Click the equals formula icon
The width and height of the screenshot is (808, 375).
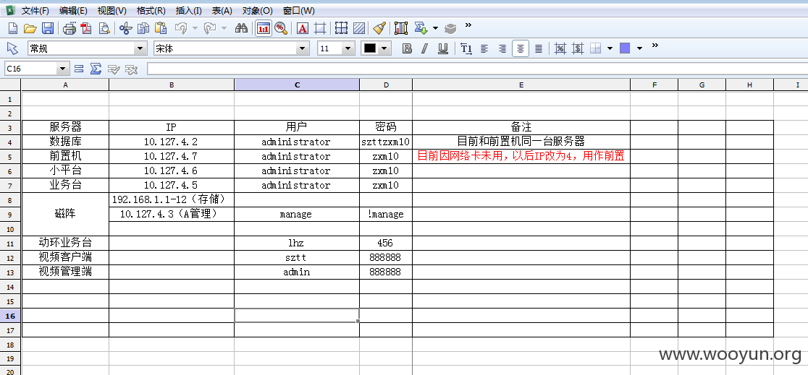point(79,69)
